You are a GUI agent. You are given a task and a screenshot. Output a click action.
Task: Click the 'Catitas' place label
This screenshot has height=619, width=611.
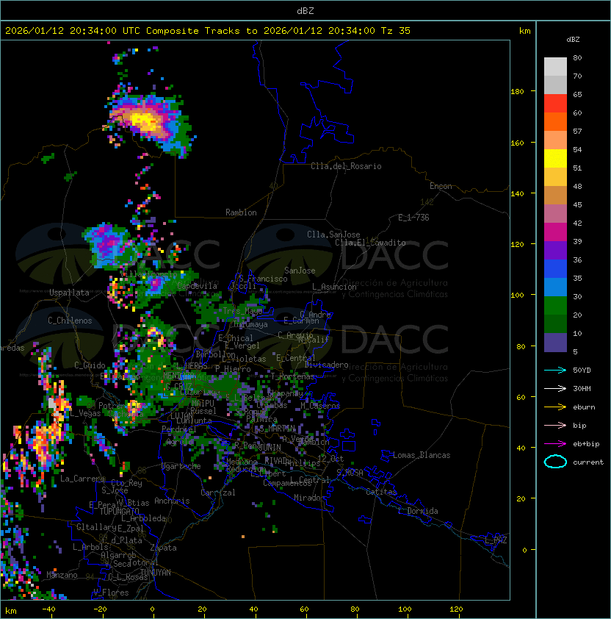tap(381, 492)
